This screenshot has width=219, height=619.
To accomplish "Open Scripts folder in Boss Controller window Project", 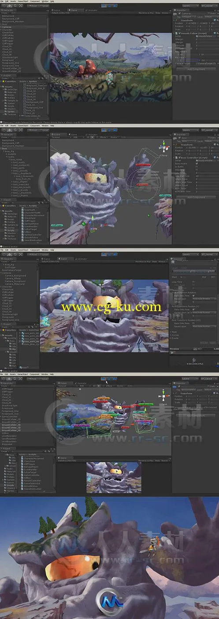I will [x=10, y=231].
